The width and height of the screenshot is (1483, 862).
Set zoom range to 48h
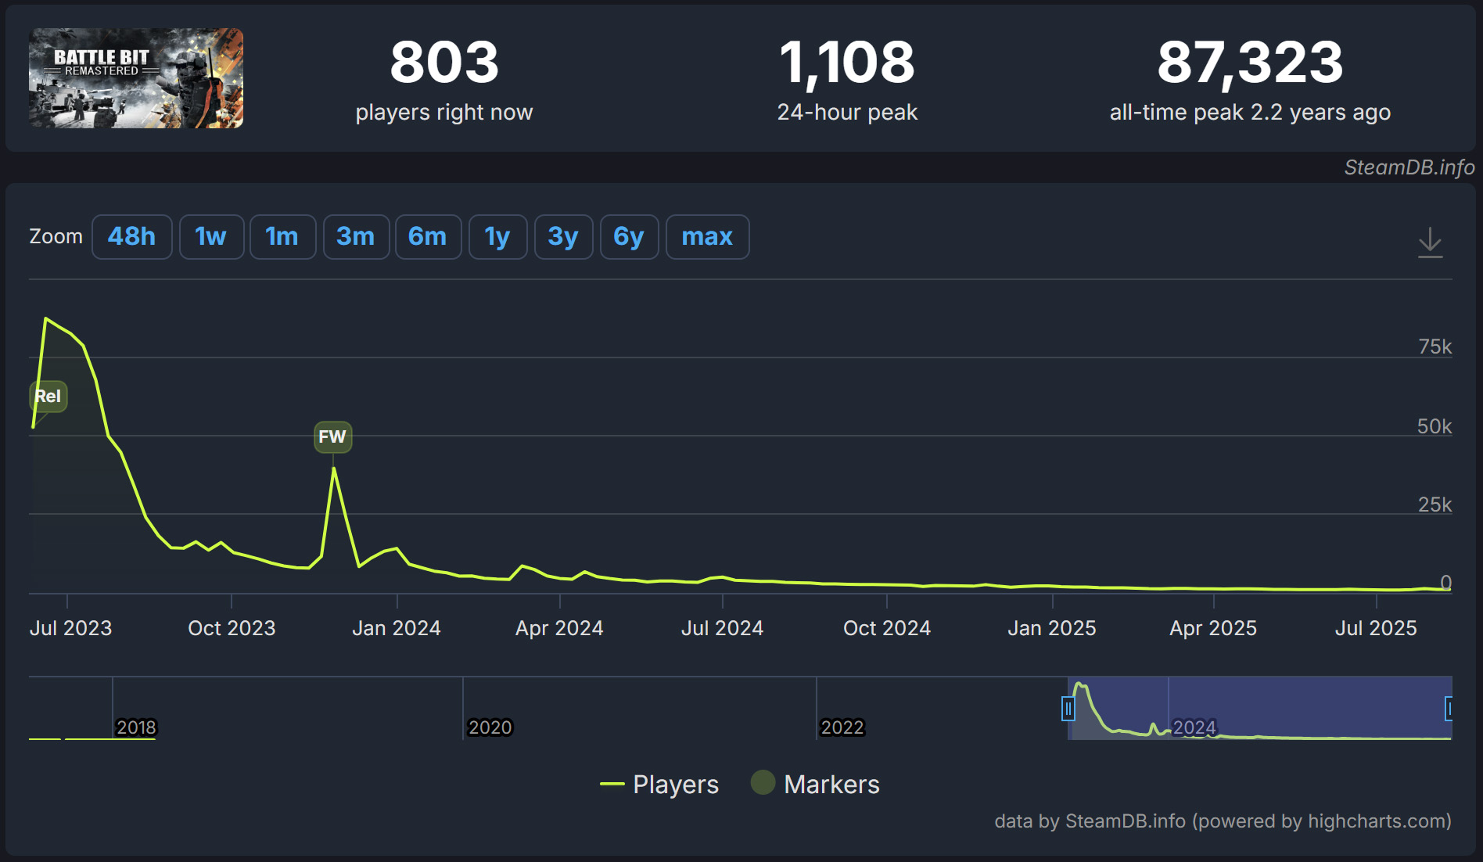pyautogui.click(x=131, y=236)
